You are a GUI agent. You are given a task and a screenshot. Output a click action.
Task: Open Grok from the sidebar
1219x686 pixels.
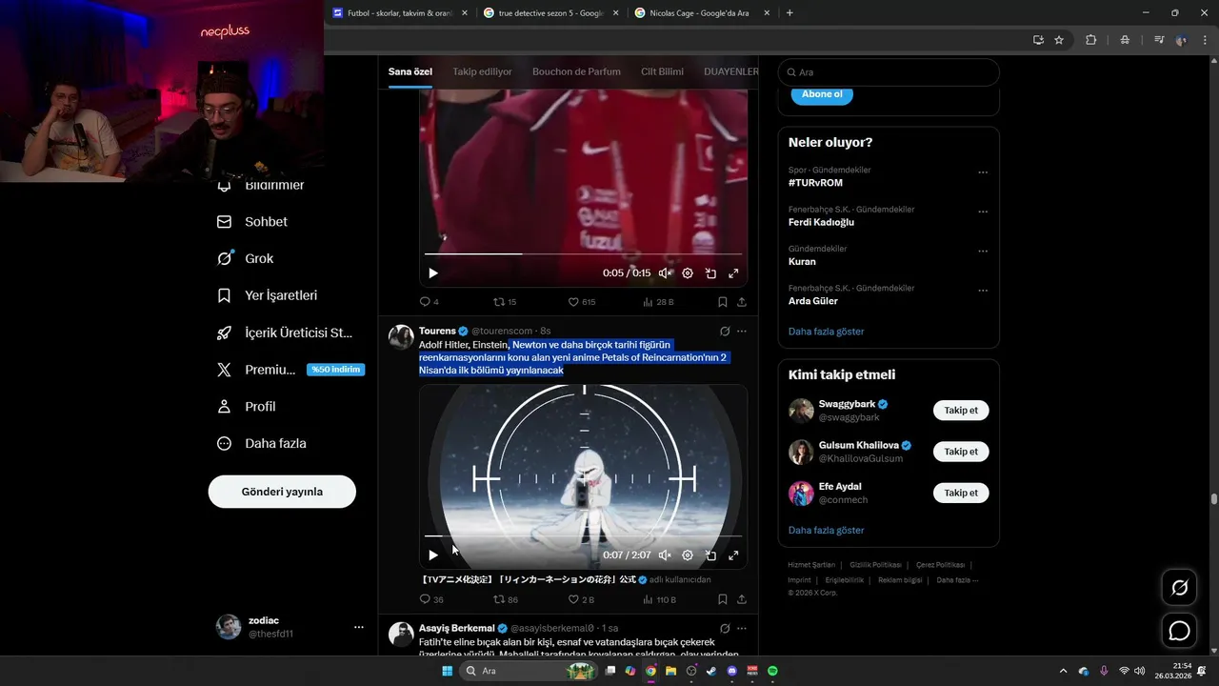[x=246, y=258]
